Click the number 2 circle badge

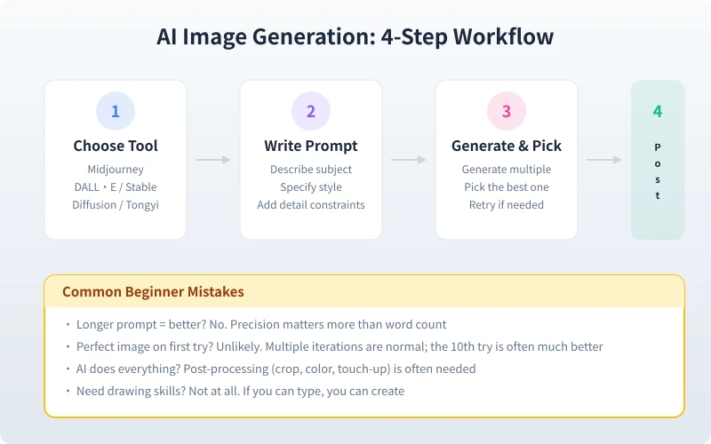(310, 111)
